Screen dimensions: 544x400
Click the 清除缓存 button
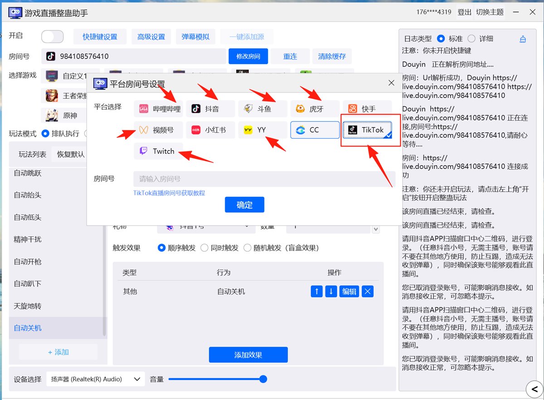point(332,56)
